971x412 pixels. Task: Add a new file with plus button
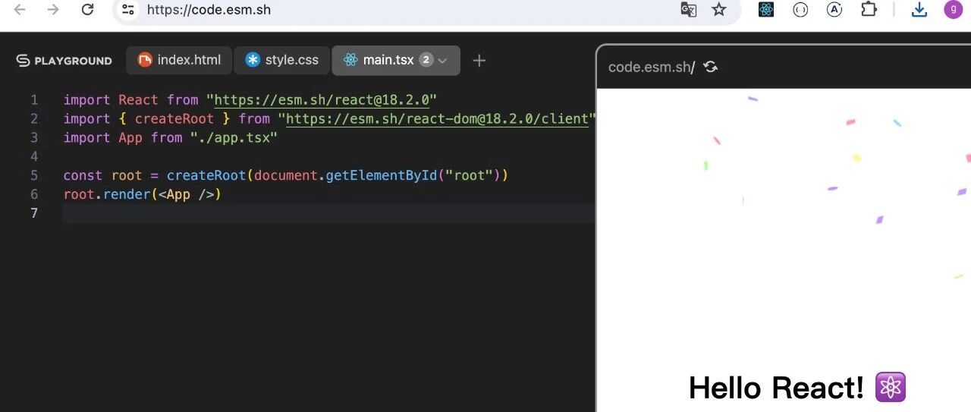pyautogui.click(x=479, y=61)
